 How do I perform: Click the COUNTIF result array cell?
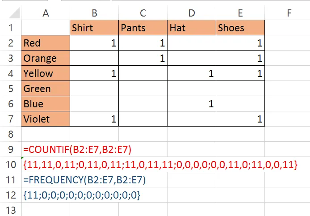[x=160, y=165]
